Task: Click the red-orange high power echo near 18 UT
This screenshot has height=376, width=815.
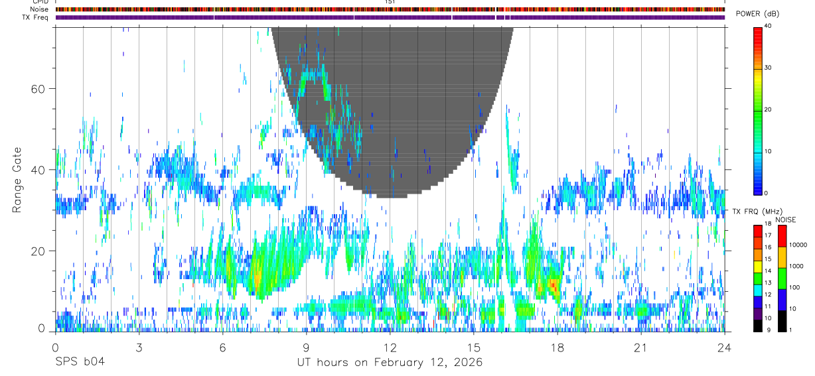Action: click(x=552, y=286)
